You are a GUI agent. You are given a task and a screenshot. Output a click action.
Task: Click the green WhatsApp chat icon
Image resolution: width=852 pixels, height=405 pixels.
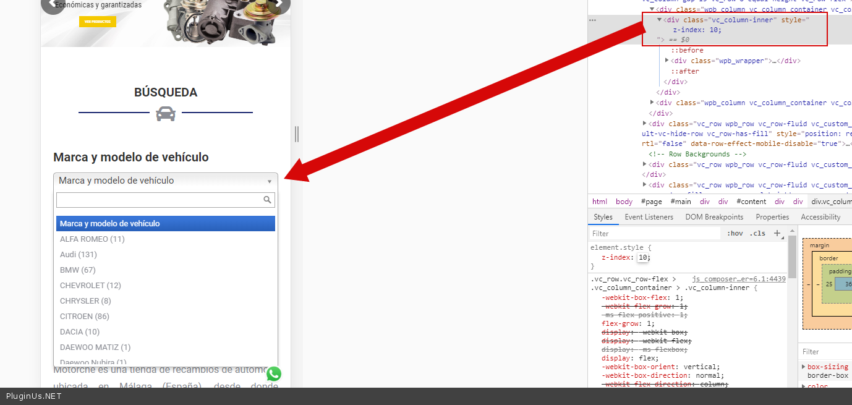tap(274, 374)
